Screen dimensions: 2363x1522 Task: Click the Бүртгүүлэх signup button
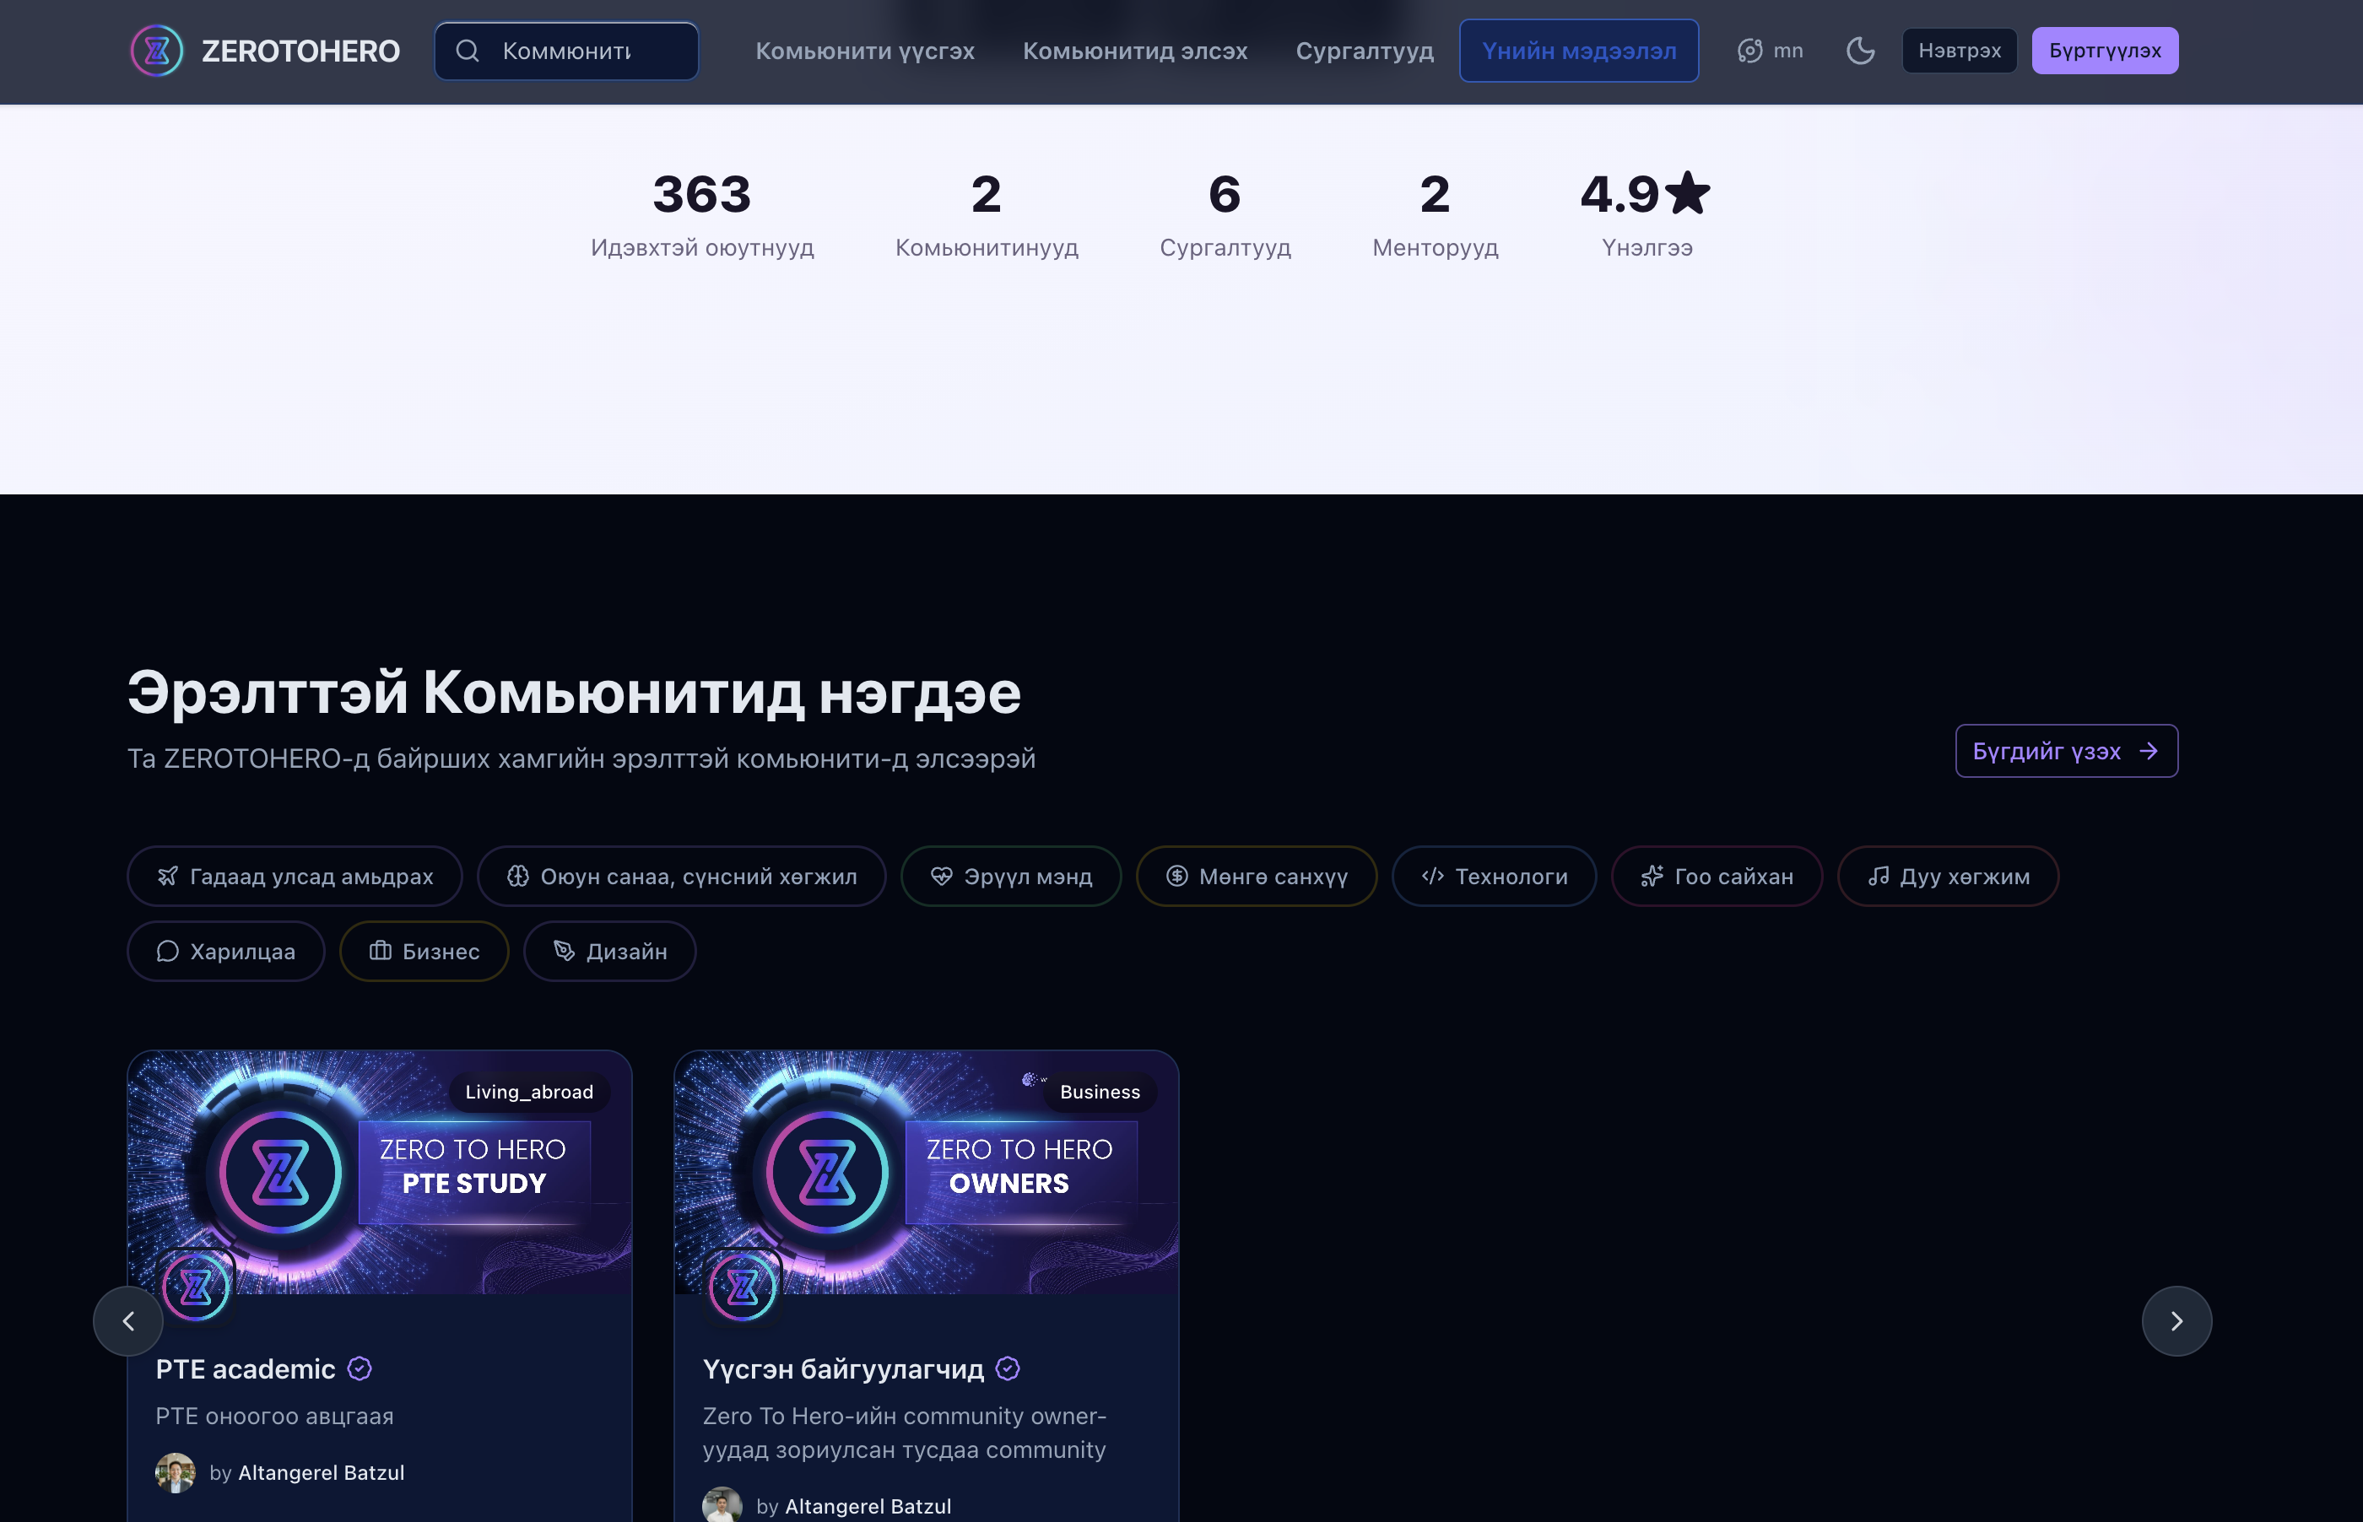(x=2105, y=51)
